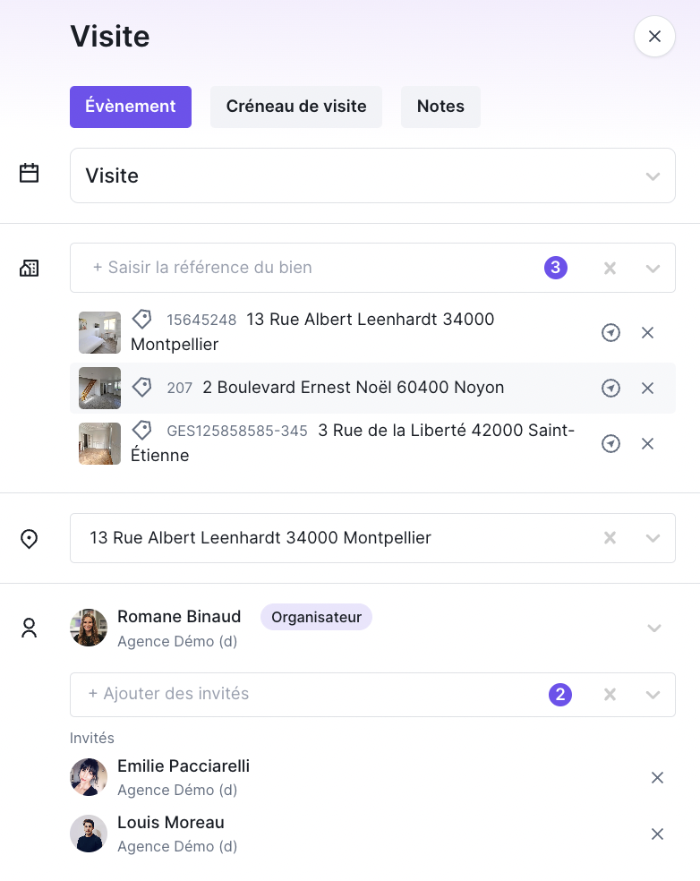Click Romane Binaud's avatar
Screen dimensions: 700x881
(89, 628)
